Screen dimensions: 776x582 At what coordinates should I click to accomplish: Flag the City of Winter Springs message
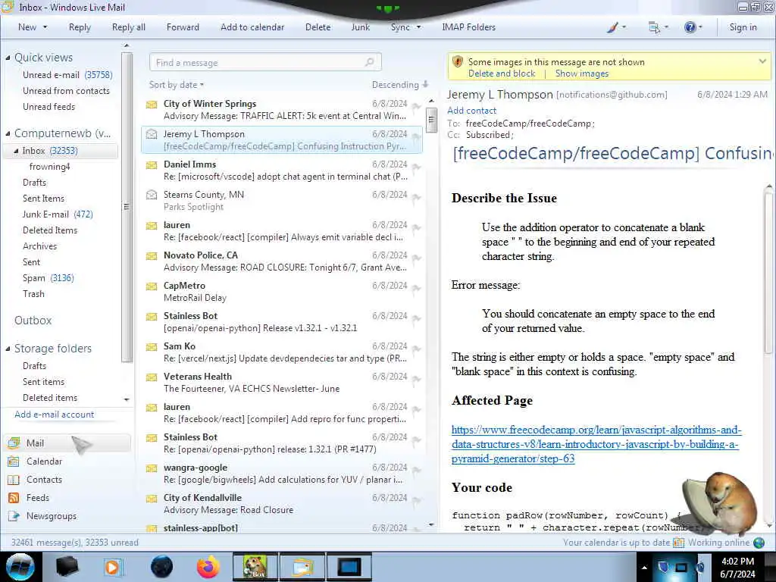pos(417,106)
